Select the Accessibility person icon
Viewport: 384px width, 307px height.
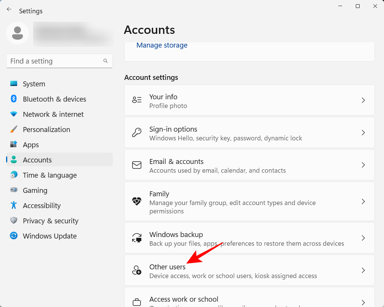[x=13, y=205]
